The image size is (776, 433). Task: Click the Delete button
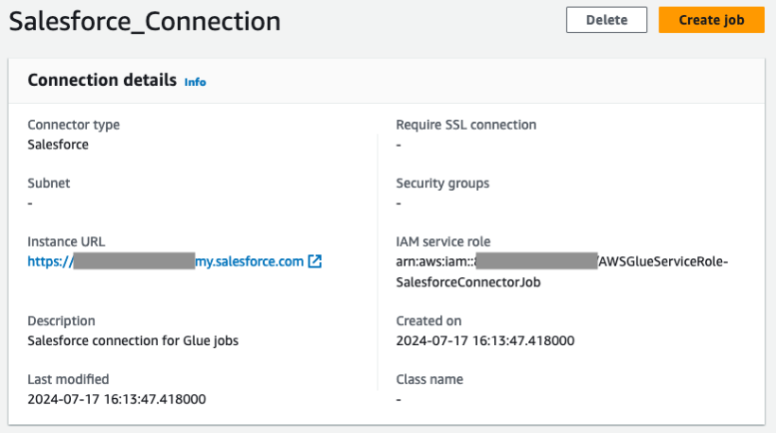coord(607,20)
